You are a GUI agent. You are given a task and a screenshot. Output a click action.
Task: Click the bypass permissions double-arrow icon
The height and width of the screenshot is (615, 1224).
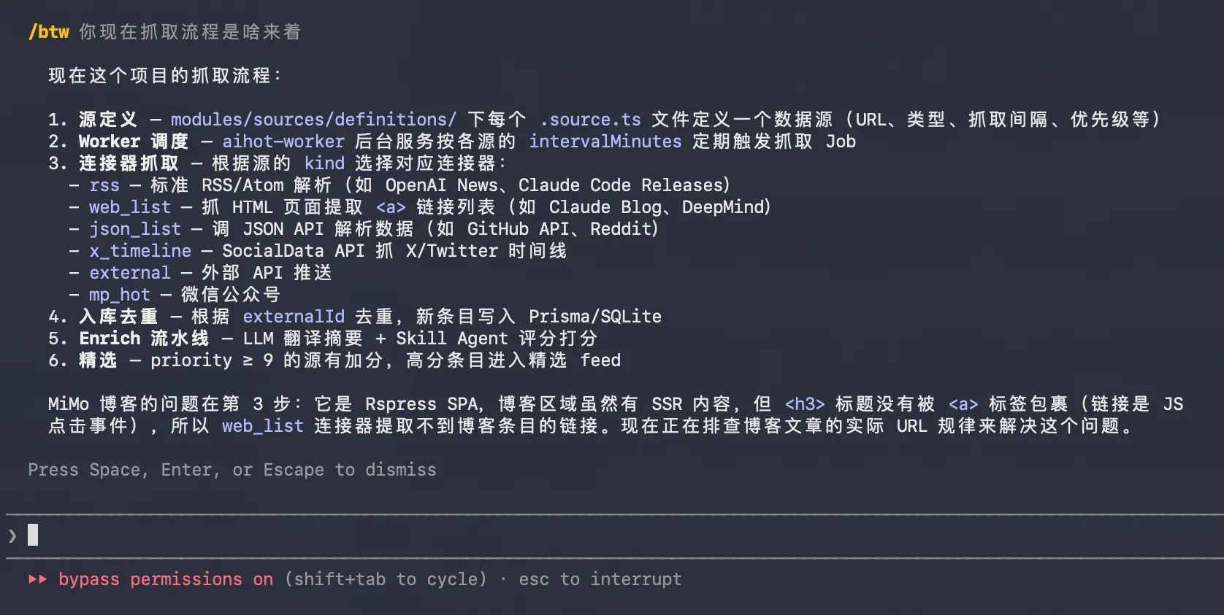coord(37,579)
